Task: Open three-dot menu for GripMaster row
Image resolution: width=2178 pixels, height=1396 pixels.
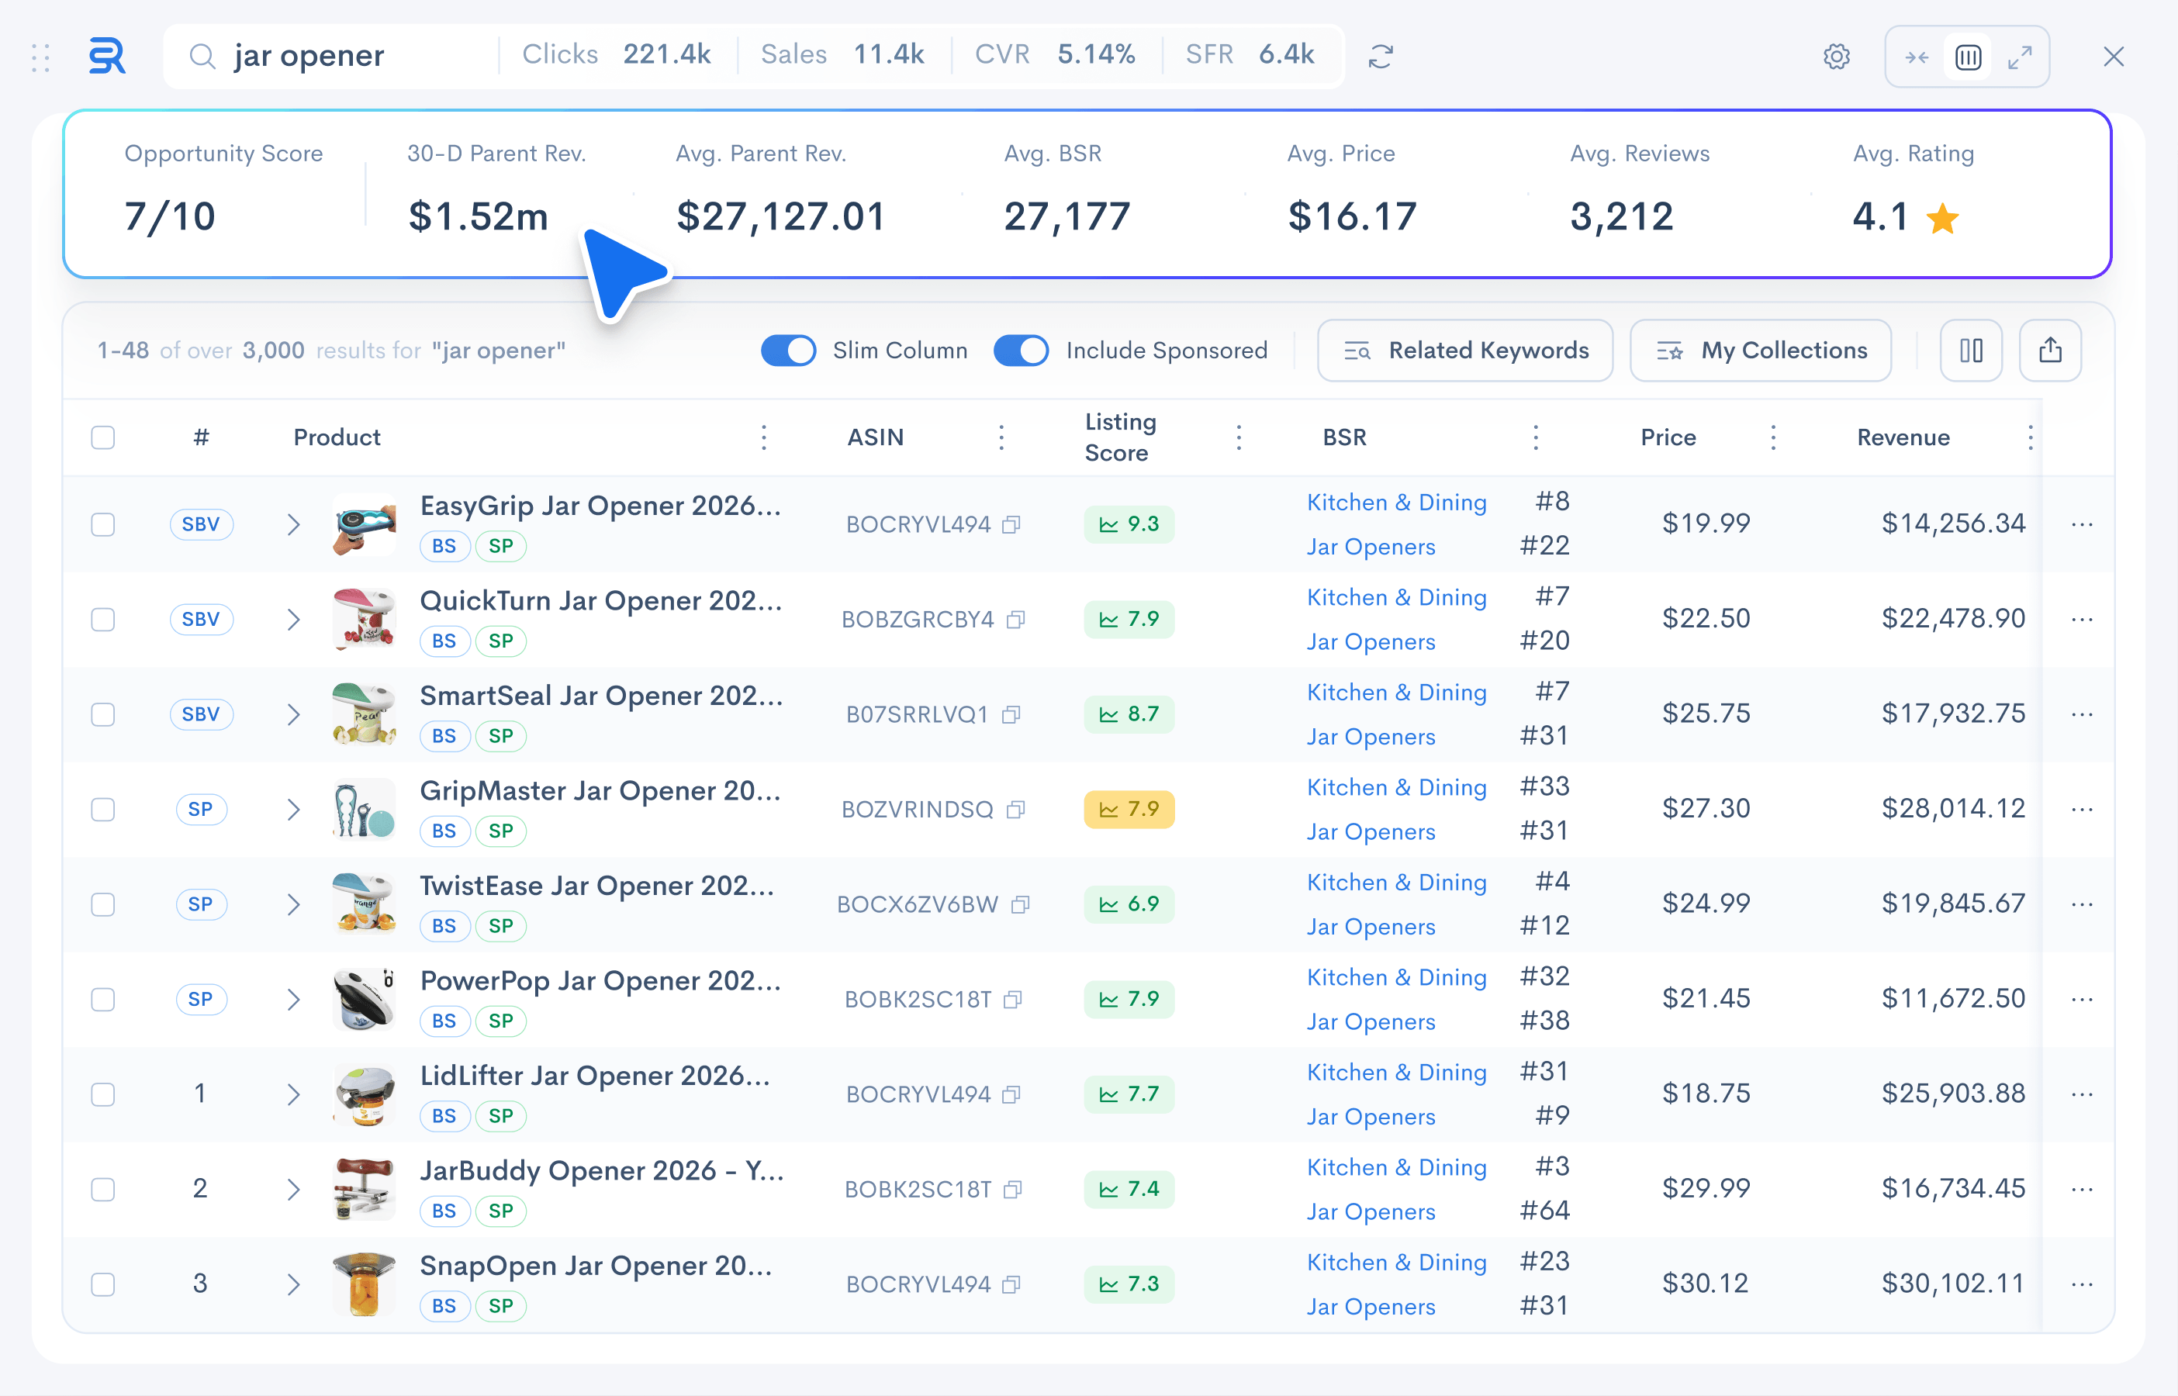Action: (x=2082, y=810)
